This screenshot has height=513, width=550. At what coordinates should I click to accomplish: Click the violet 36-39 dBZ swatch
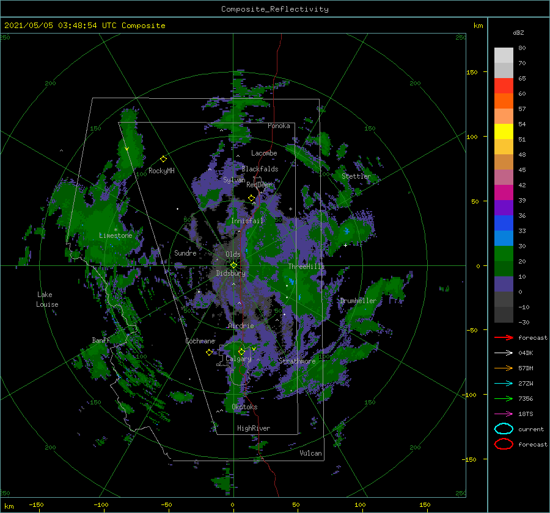coord(504,207)
